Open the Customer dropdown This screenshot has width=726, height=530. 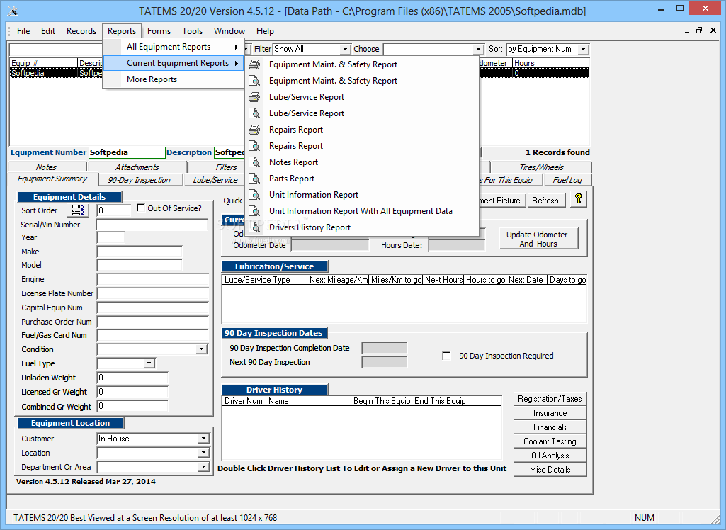tap(204, 439)
